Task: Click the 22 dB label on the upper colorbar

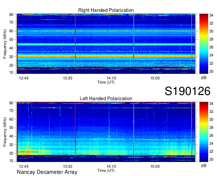Action: click(211, 63)
